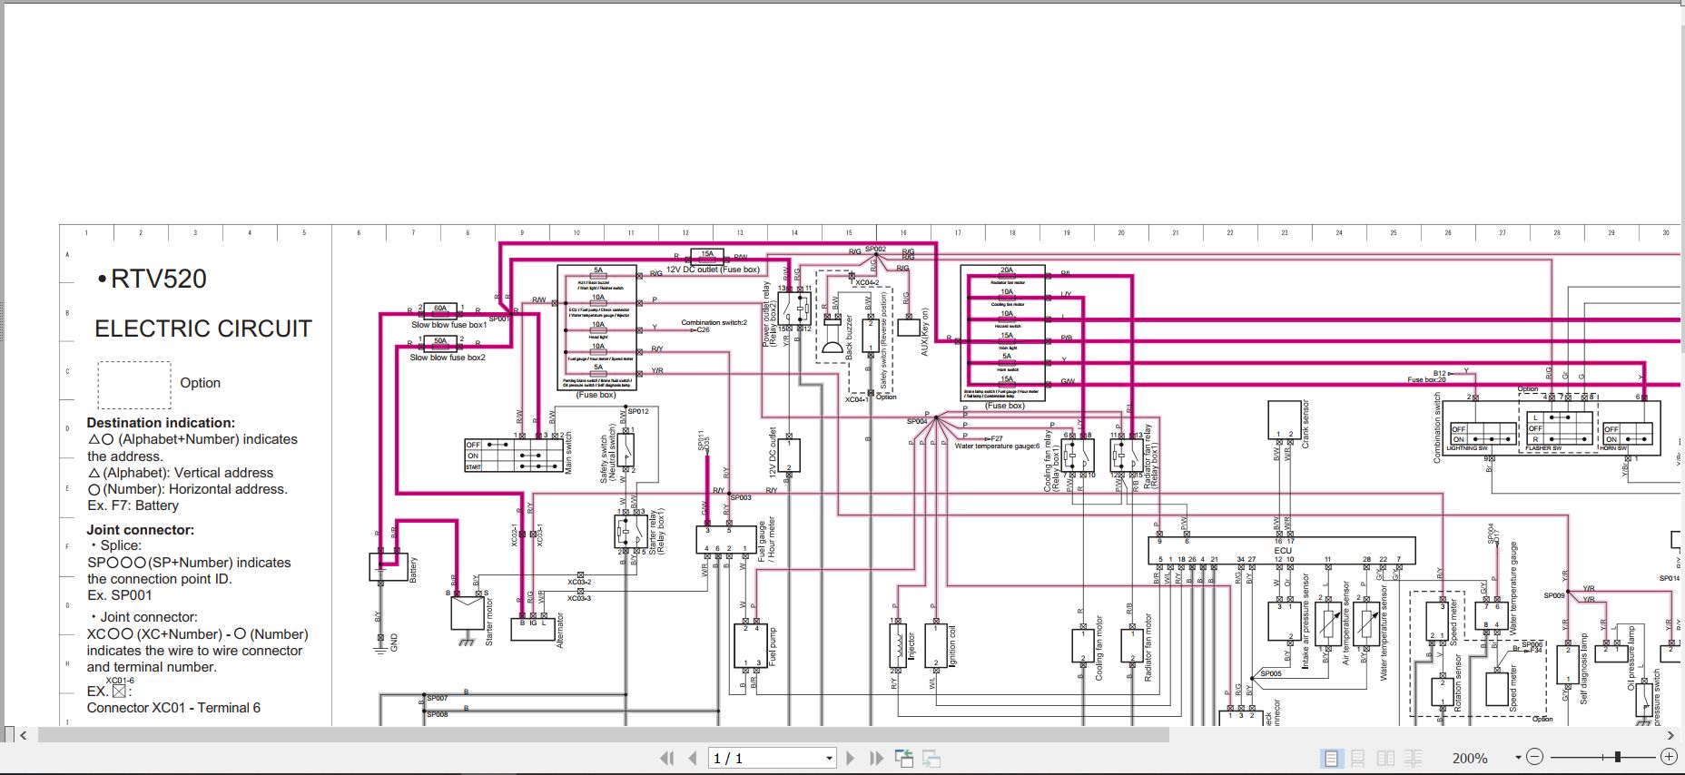Click the Injector label
This screenshot has width=1685, height=775.
(911, 646)
